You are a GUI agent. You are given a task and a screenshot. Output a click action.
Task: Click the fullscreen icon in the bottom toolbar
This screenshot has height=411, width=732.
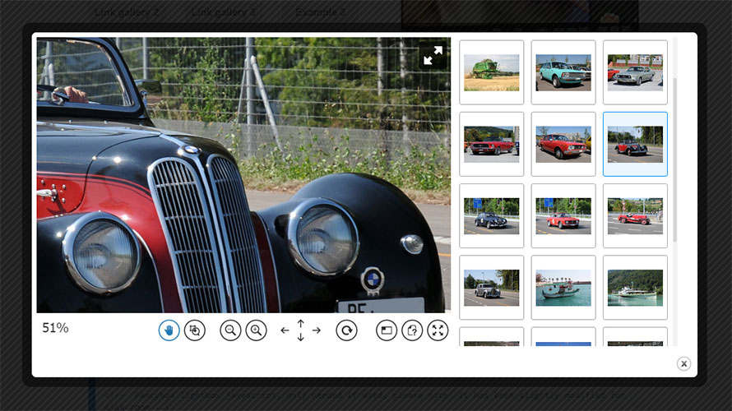[x=438, y=330]
